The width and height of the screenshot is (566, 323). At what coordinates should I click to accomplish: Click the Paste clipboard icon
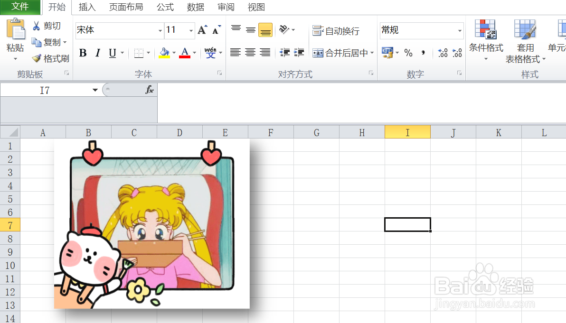click(16, 29)
